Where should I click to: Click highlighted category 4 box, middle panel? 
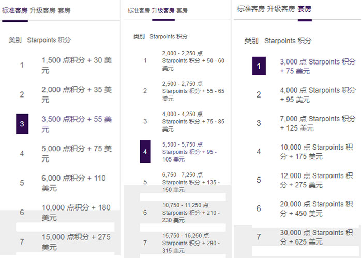tap(145, 152)
